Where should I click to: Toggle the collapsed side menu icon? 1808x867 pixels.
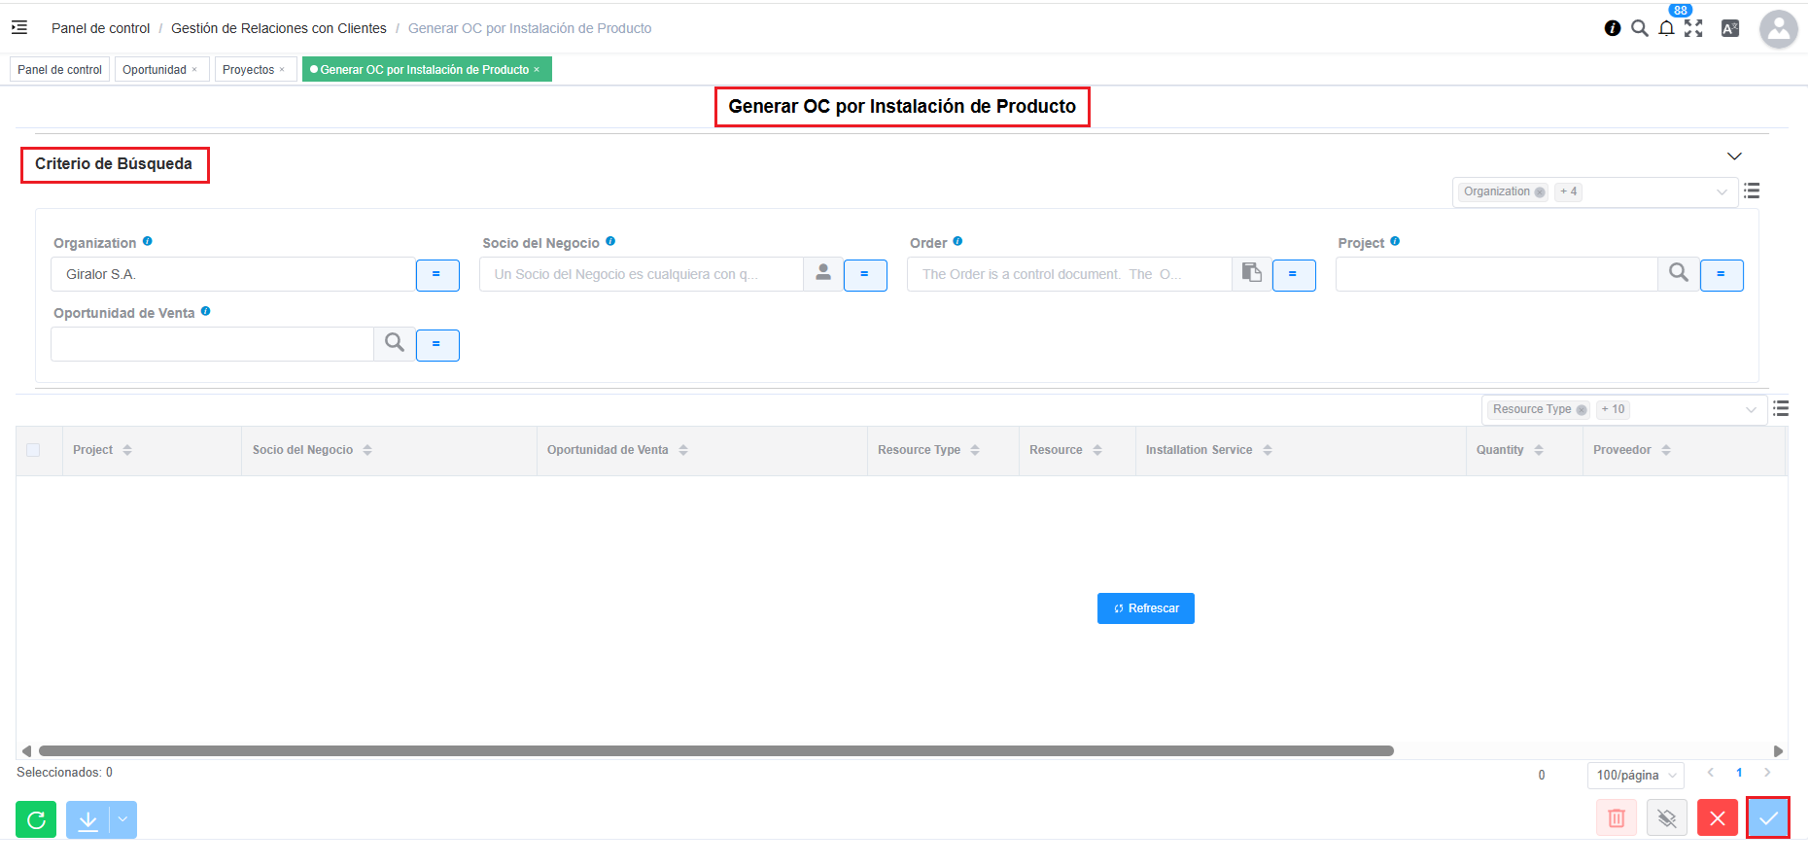[19, 28]
